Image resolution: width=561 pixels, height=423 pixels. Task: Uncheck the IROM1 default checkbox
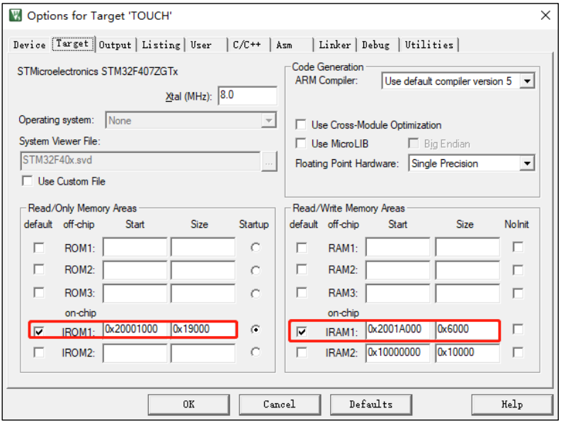tap(39, 332)
